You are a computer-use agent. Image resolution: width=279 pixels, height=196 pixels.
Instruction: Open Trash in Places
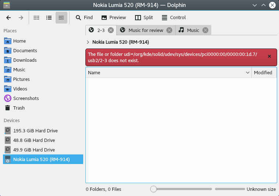click(43, 108)
